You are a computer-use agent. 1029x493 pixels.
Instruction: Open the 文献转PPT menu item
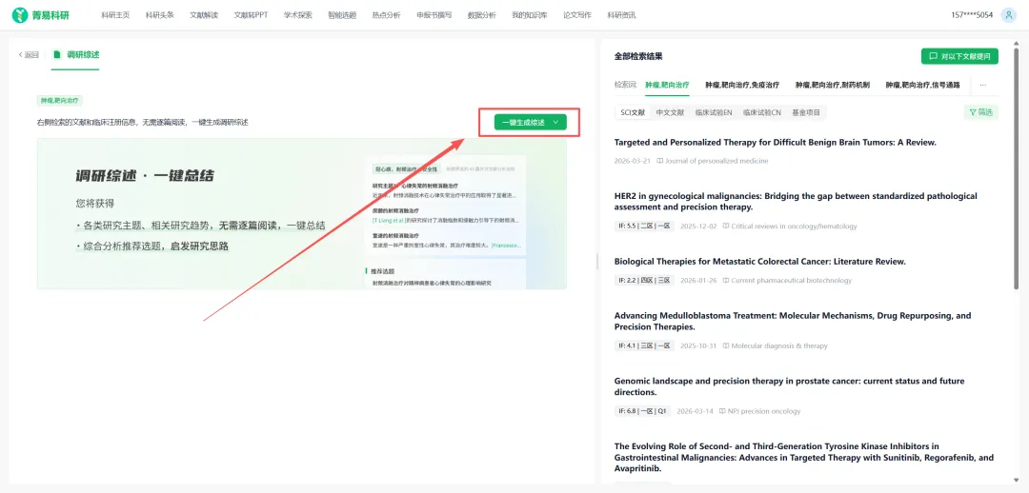click(x=251, y=15)
